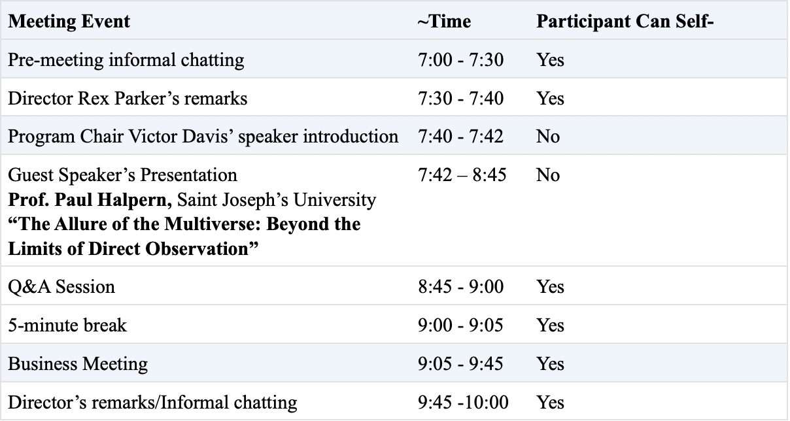Click Program Chair Victor Davis' speaker introduction
790x421 pixels.
pyautogui.click(x=203, y=137)
